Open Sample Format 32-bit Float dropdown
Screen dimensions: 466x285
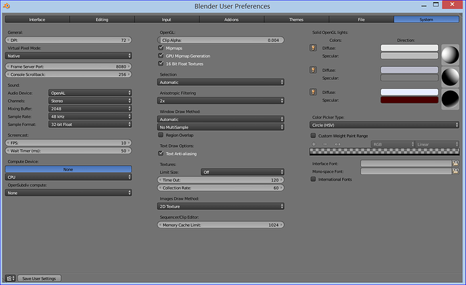coord(90,124)
